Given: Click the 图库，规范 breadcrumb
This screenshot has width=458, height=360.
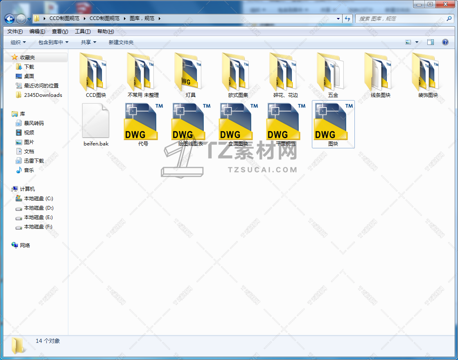Looking at the screenshot, I should pos(142,18).
